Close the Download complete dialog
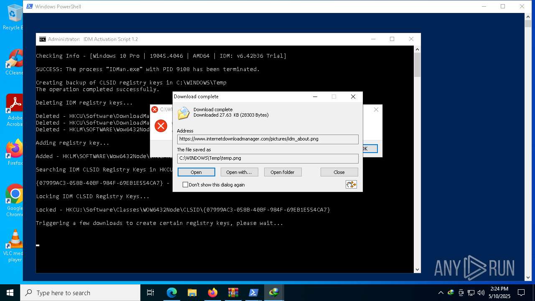 (353, 97)
